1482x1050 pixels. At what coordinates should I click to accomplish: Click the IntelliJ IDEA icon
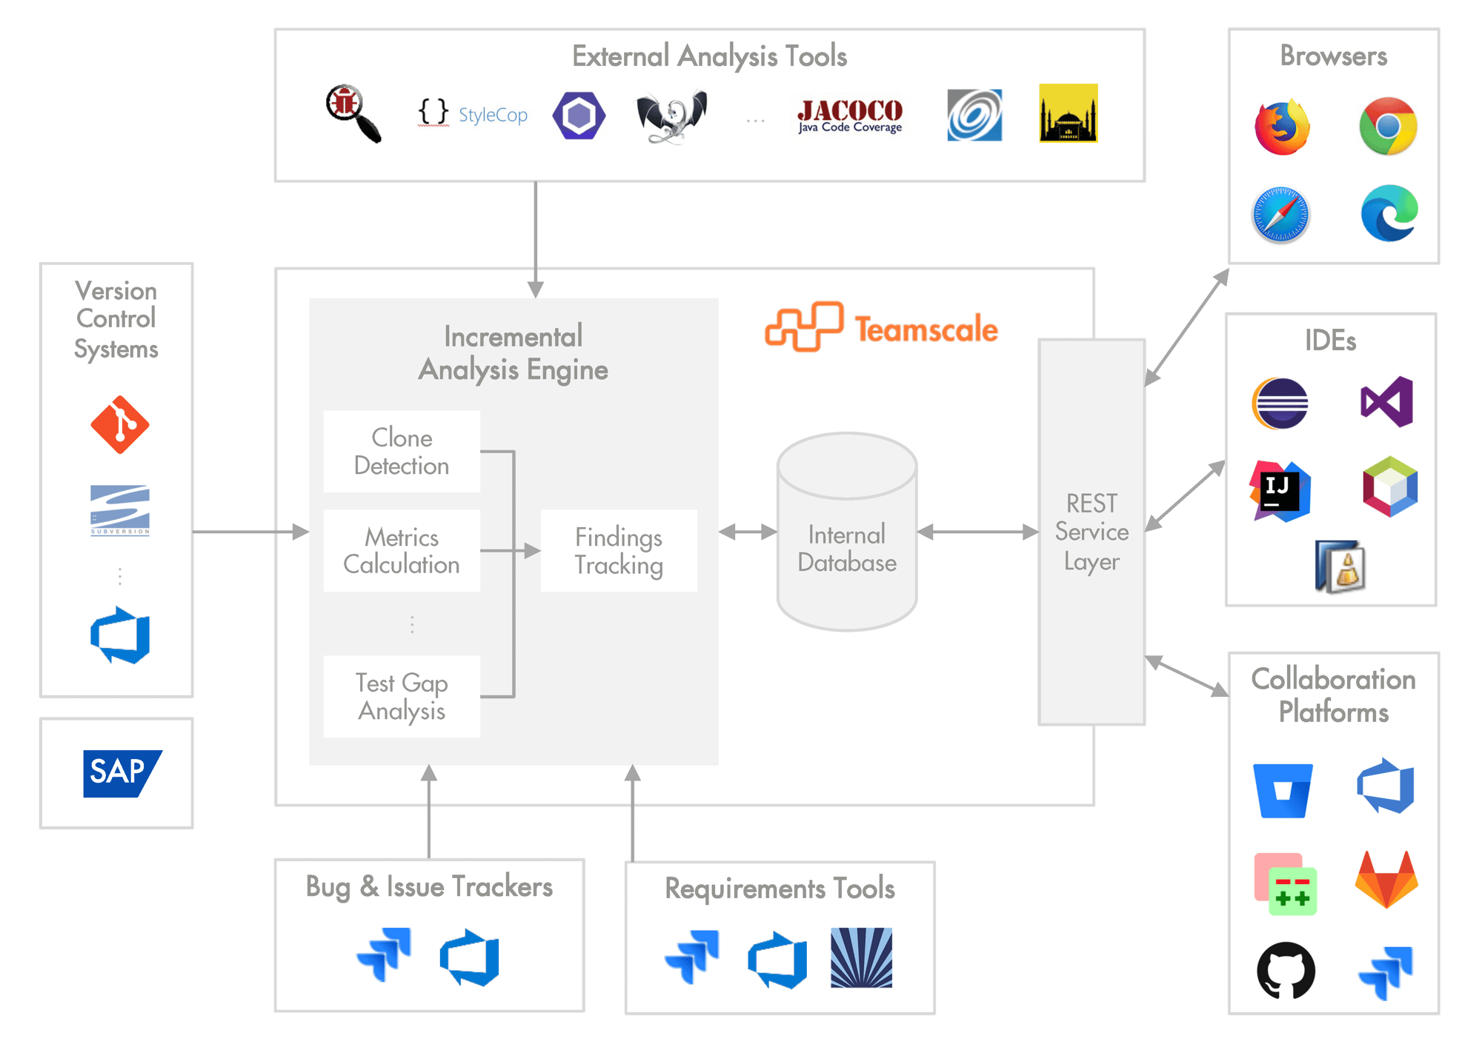(x=1280, y=491)
